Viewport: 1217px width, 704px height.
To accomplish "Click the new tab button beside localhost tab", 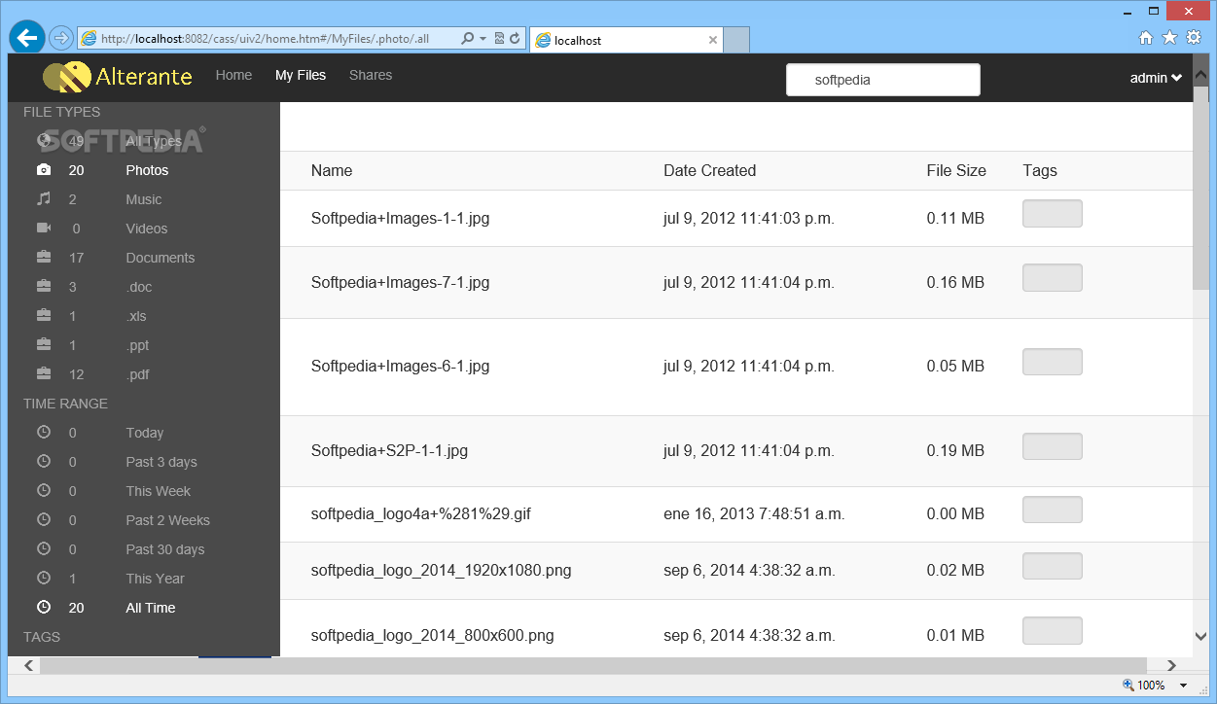I will (737, 41).
